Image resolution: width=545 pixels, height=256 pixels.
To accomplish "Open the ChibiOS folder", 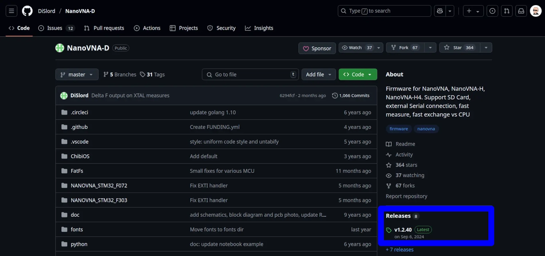I will click(x=80, y=156).
